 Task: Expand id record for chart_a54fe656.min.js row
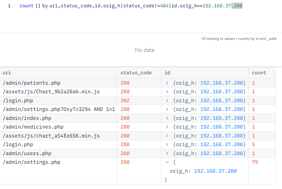tap(167, 136)
